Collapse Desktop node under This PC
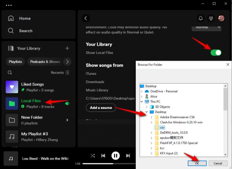 147,112
